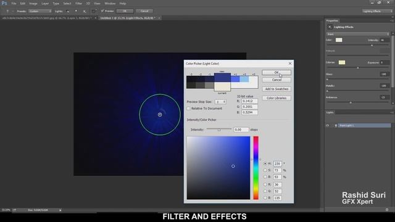
Task: Open the Edit menu
Action: pyautogui.click(x=23, y=4)
